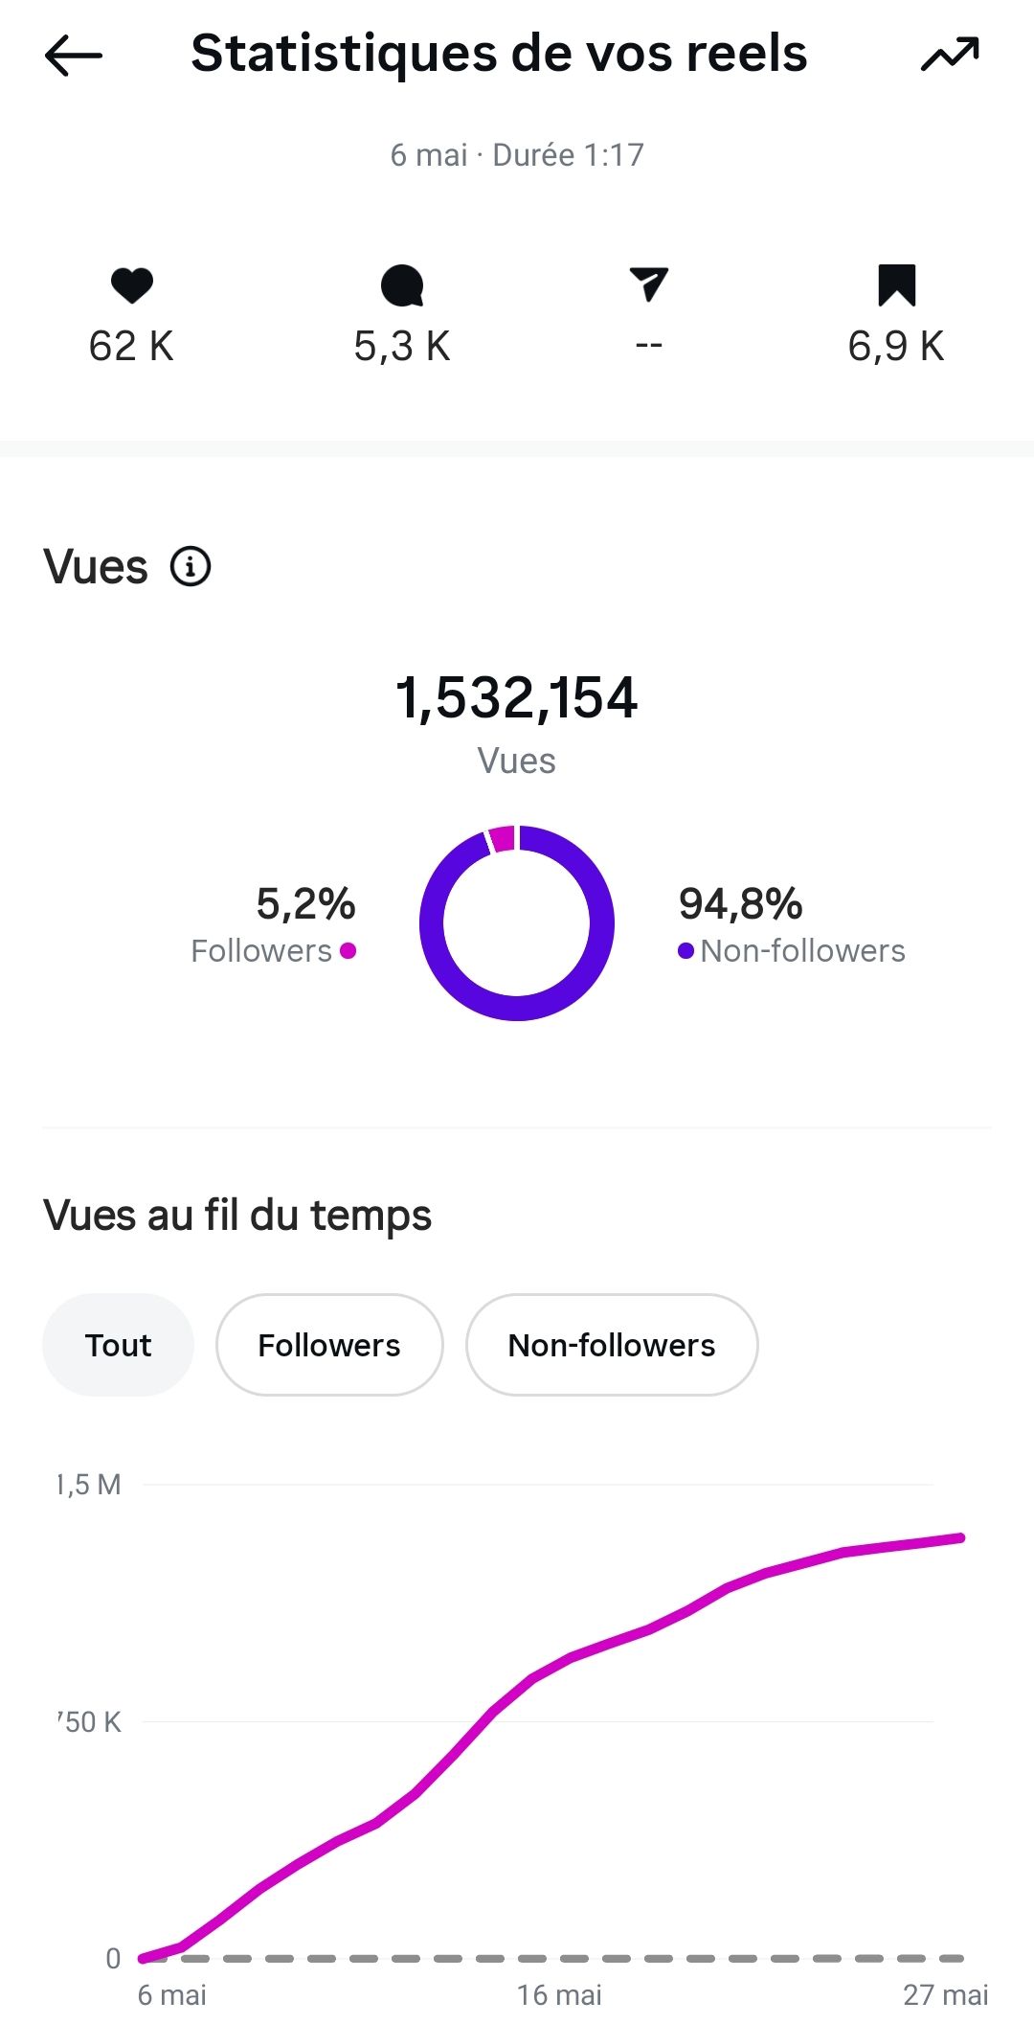Tap the 94,8% Non-followers percentage
Viewport: 1034px width, 2024px height.
coord(741,903)
